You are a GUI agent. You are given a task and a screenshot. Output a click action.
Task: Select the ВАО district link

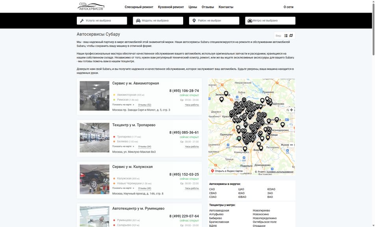pyautogui.click(x=270, y=197)
